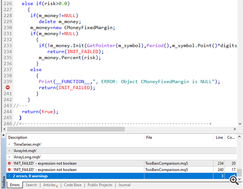Sort the list by the File column header

[178, 137]
